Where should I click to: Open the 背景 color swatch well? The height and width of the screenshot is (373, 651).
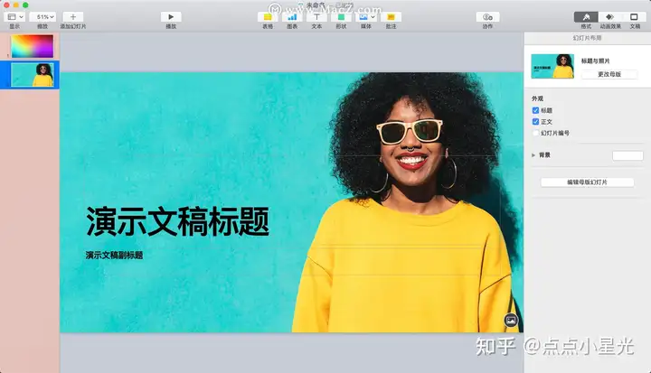coord(627,155)
